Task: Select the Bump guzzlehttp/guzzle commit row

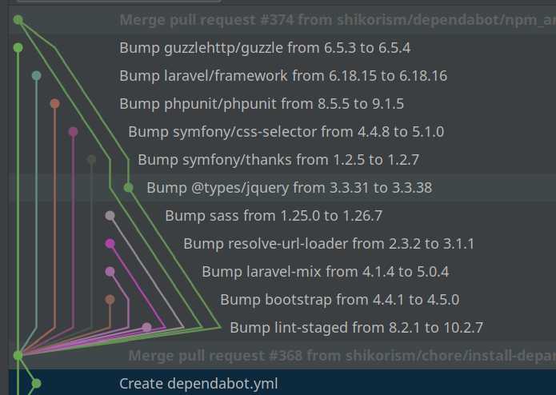Action: (265, 48)
